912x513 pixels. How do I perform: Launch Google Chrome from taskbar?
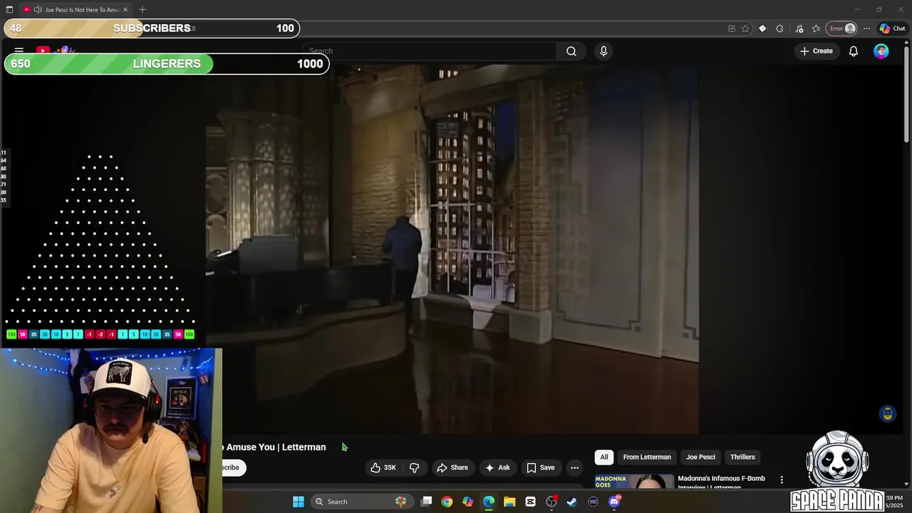tap(447, 502)
